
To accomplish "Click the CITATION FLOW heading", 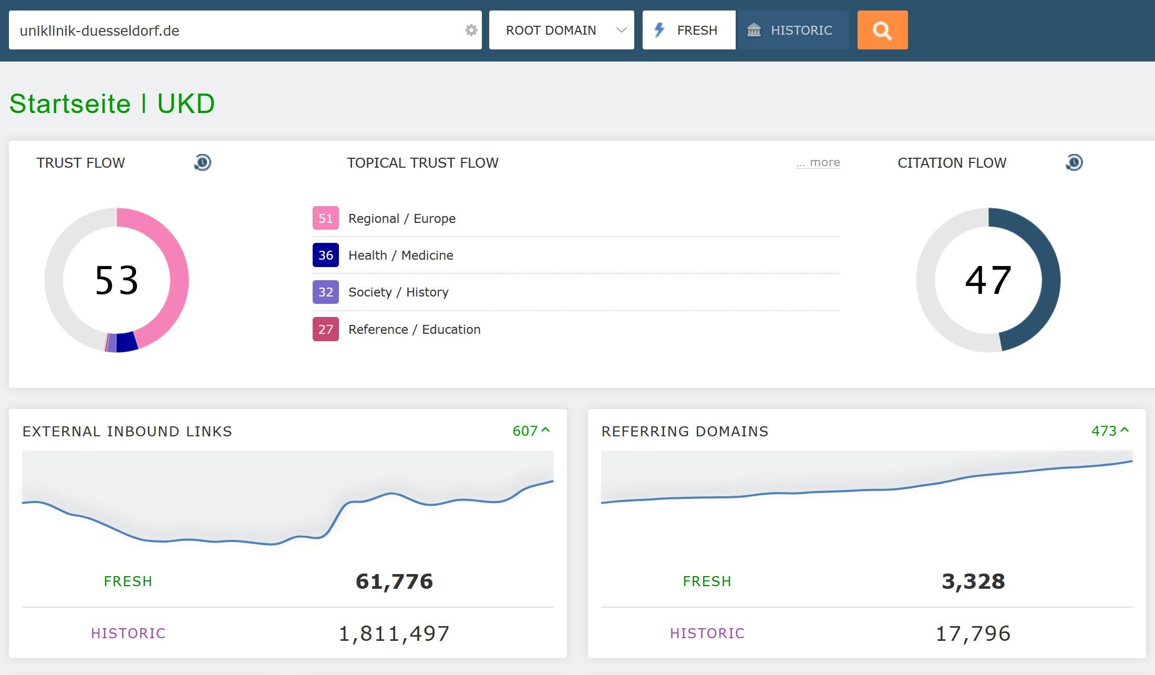I will (952, 163).
